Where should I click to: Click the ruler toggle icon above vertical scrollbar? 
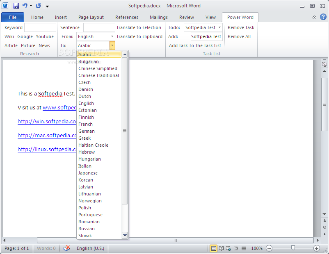click(324, 64)
